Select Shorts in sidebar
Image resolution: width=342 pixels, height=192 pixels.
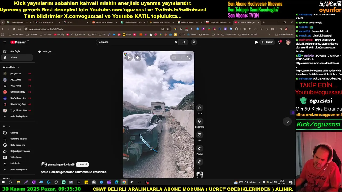(17, 57)
